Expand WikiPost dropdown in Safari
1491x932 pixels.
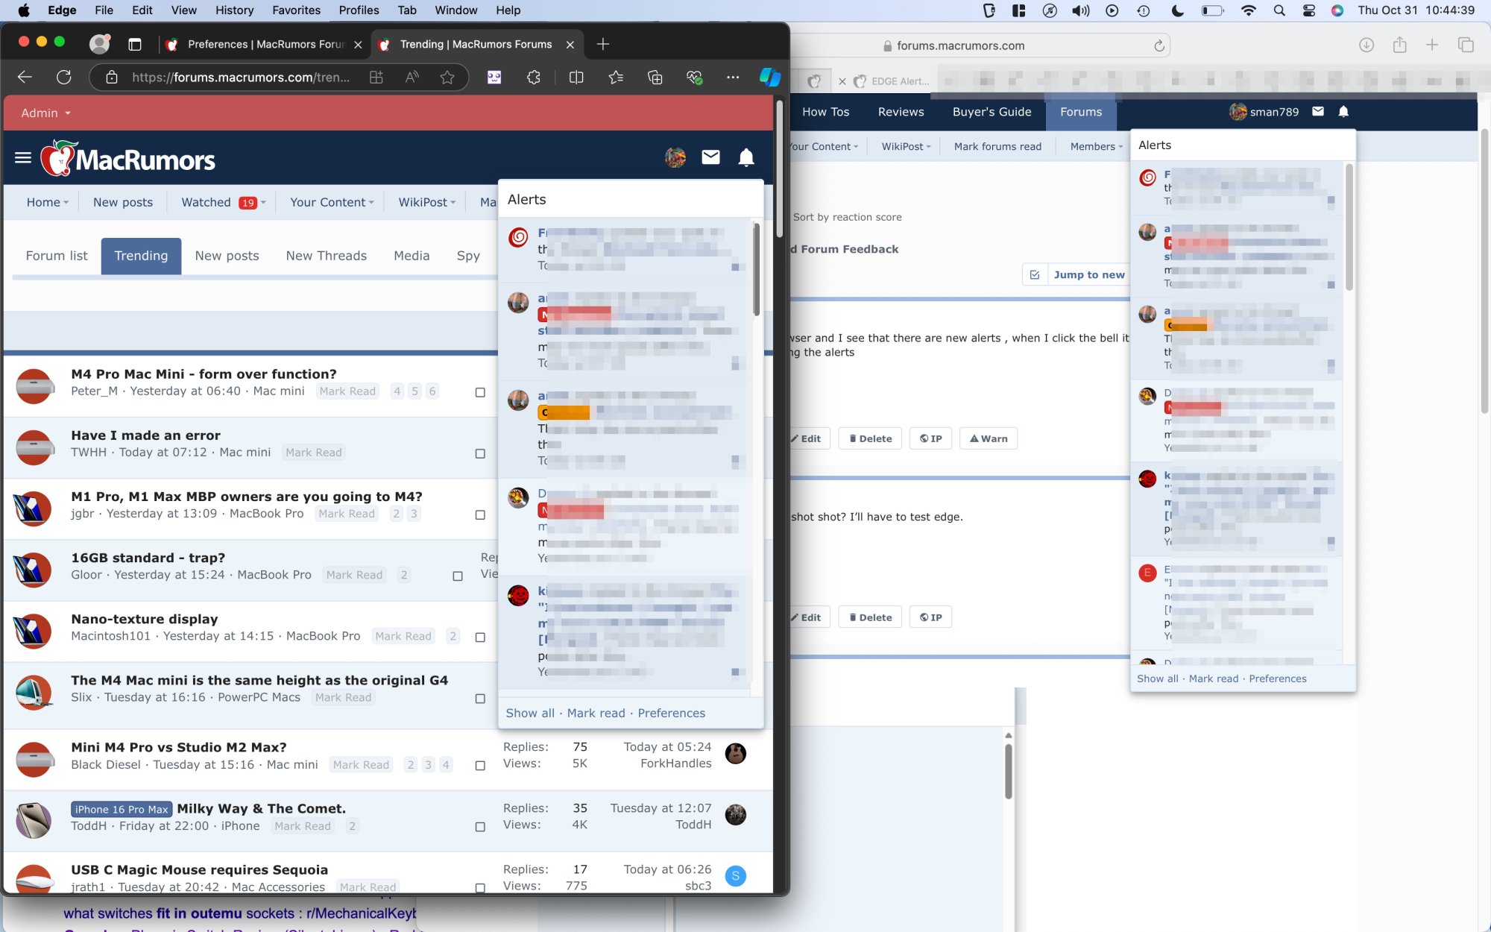(928, 146)
